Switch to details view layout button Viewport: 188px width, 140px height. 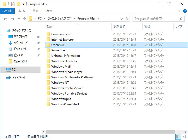[x=178, y=137]
